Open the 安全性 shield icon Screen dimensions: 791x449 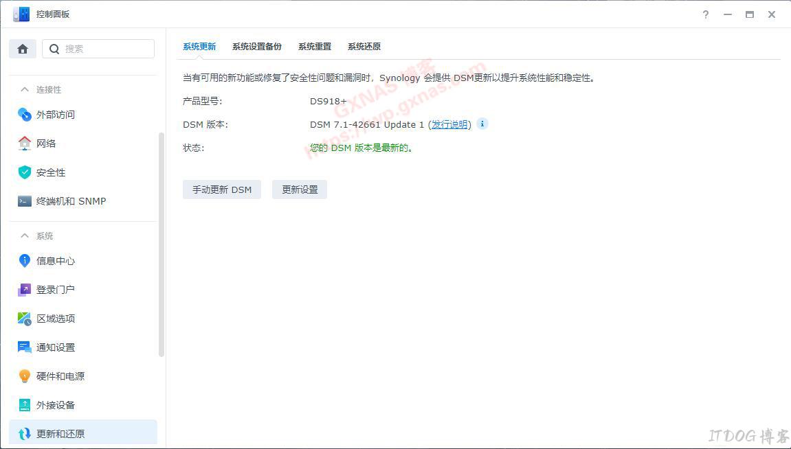point(24,172)
